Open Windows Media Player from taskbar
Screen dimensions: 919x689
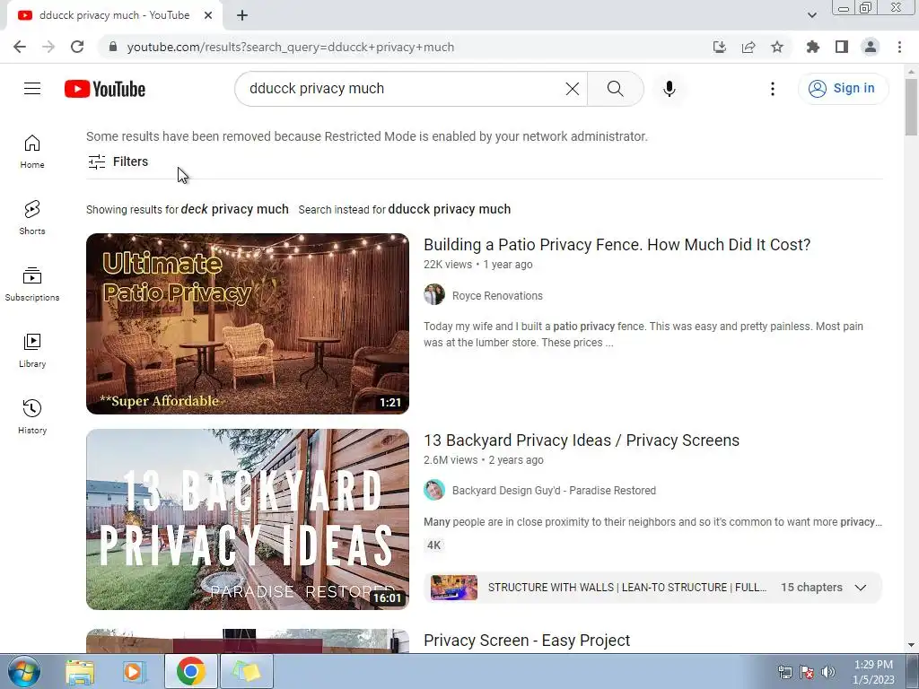pos(134,671)
